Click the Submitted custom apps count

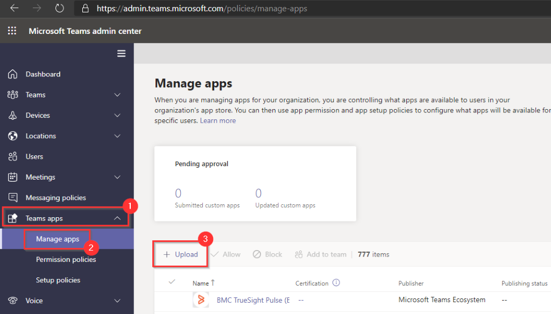click(178, 193)
